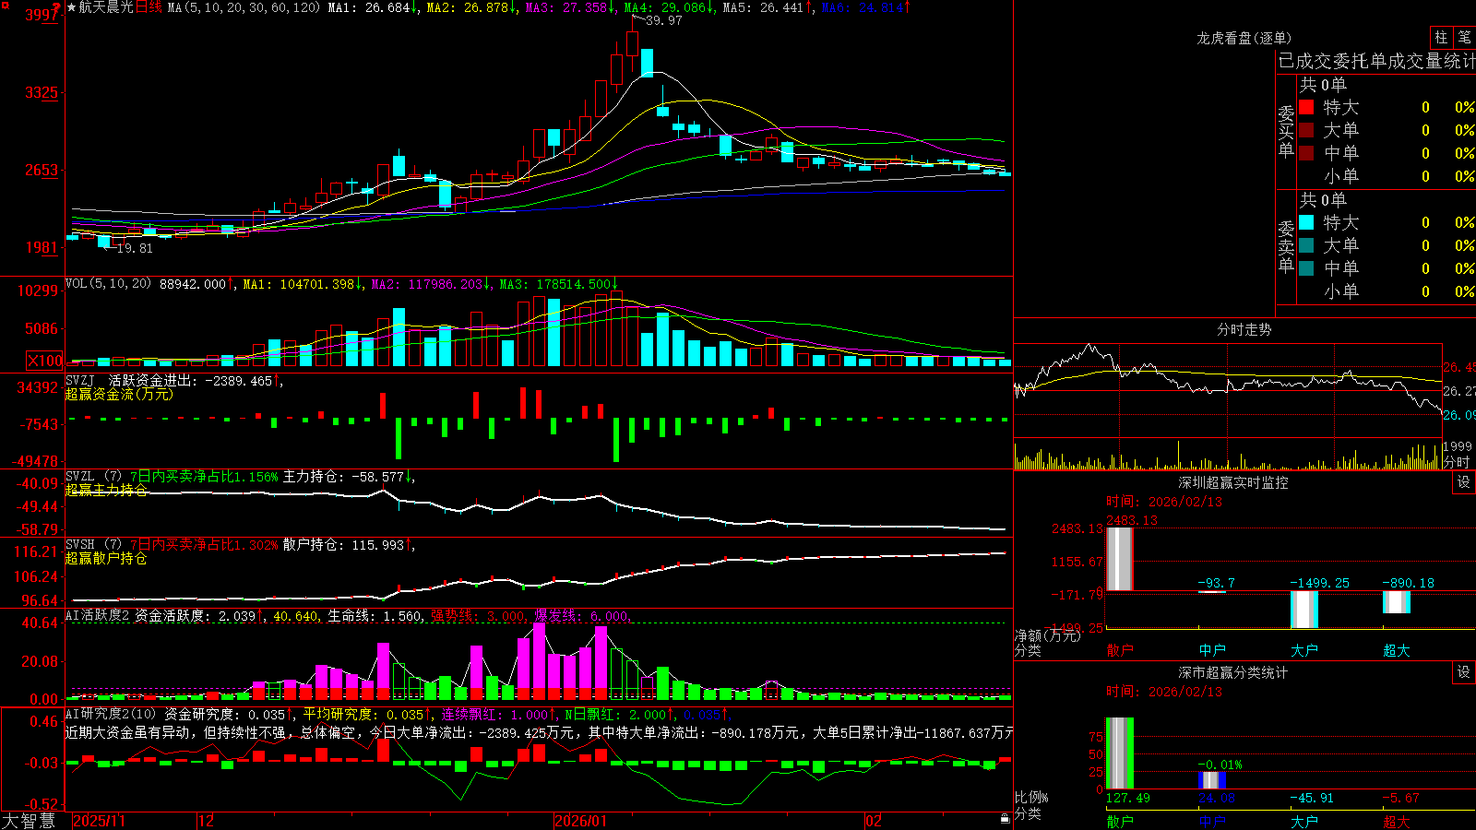Click the 中户 ratio bar valued 24.08
The image size is (1476, 830).
1212,780
